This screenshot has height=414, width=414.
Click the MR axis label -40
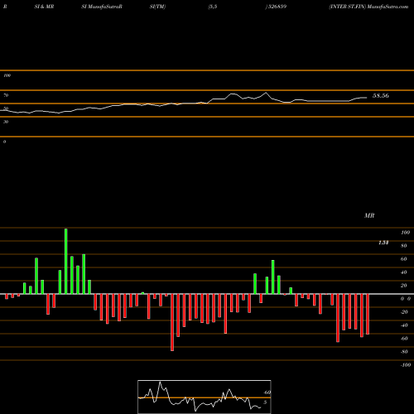point(404,325)
